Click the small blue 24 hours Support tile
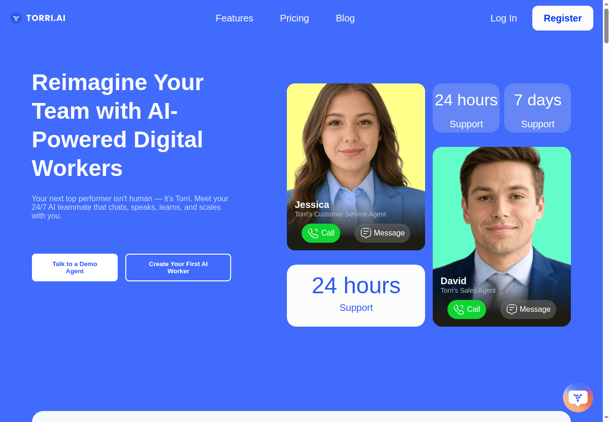 pyautogui.click(x=466, y=108)
